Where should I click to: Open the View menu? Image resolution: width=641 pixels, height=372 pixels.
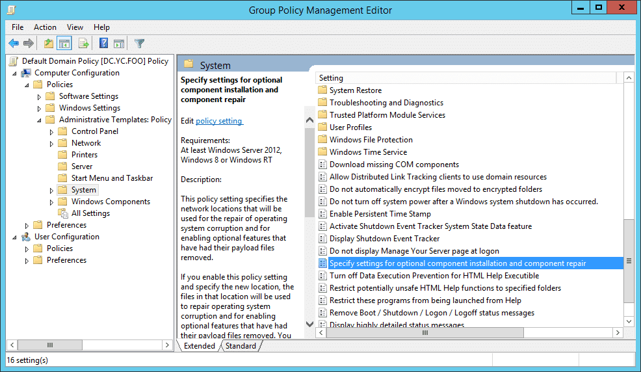(75, 27)
